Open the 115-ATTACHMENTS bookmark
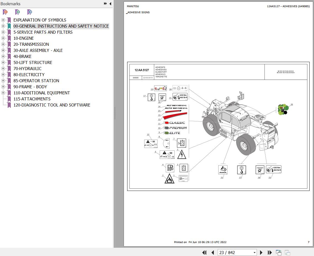Image resolution: width=314 pixels, height=256 pixels. 32,99
